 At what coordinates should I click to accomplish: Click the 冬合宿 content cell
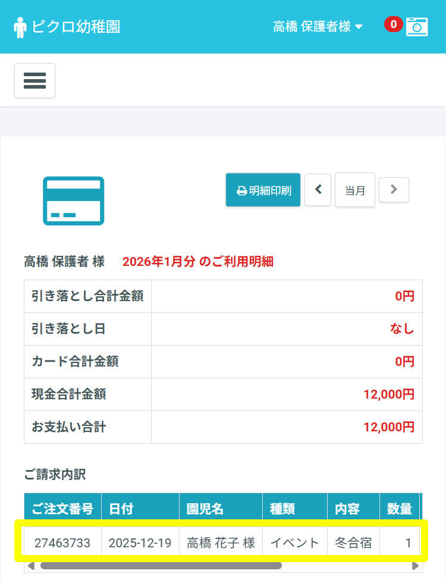coord(353,543)
